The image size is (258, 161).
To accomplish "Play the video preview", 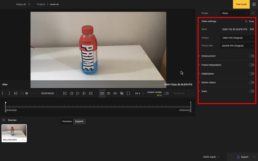I will coord(78,93).
